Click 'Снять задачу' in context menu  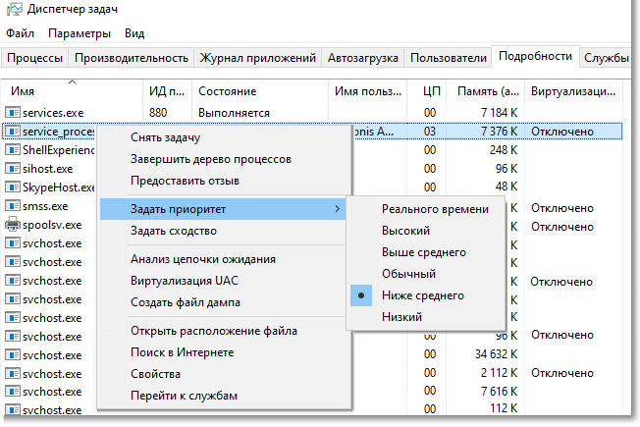[165, 137]
